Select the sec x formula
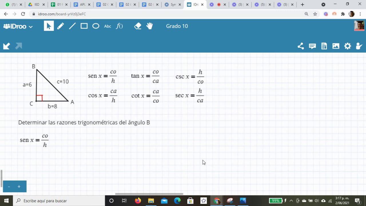The width and height of the screenshot is (366, 206). point(190,96)
